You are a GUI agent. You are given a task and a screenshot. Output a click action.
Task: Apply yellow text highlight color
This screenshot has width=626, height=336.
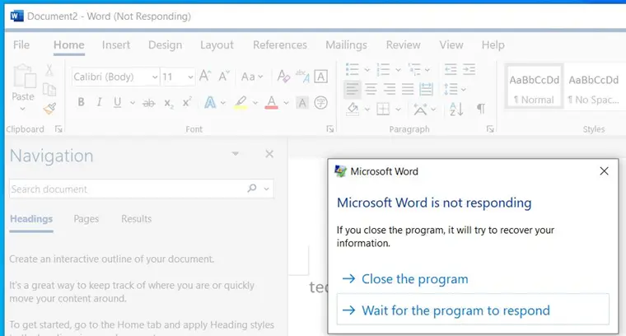[x=241, y=103]
